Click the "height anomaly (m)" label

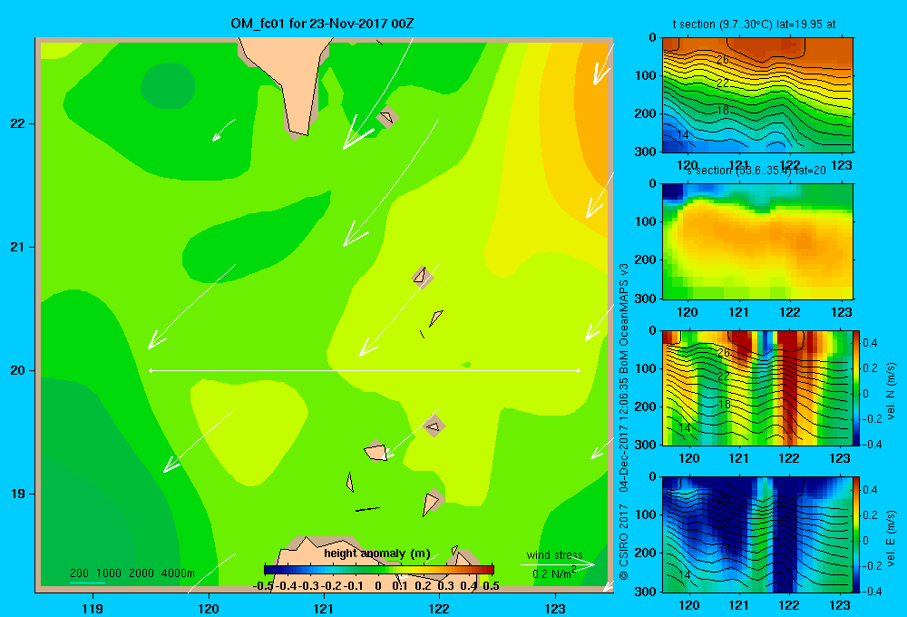point(377,553)
